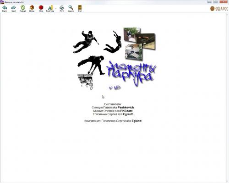Expand the Font Size dropdown arrow
229x183 pixels.
(56, 9)
